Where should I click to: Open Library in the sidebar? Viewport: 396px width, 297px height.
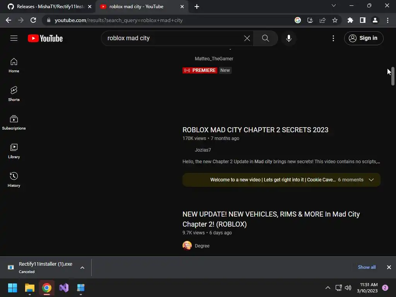click(14, 151)
